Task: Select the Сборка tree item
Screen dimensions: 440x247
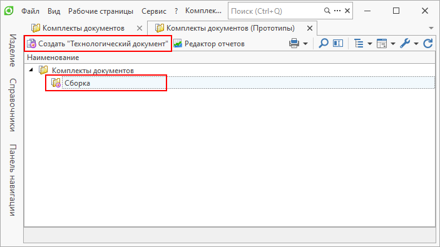Action: tap(77, 83)
